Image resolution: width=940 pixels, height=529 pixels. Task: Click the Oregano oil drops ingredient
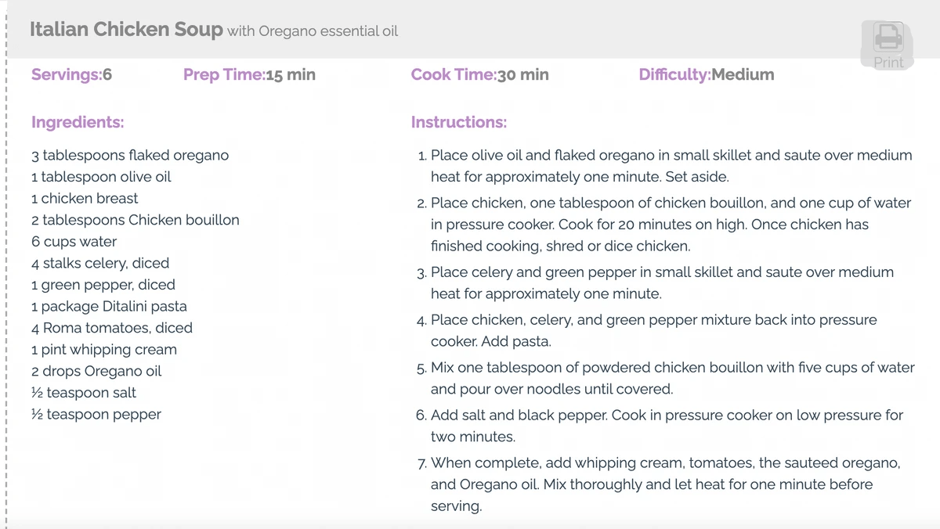pos(96,371)
